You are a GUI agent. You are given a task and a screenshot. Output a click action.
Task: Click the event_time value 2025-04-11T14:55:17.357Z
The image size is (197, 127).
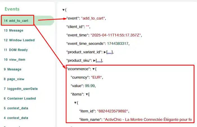(x=116, y=35)
